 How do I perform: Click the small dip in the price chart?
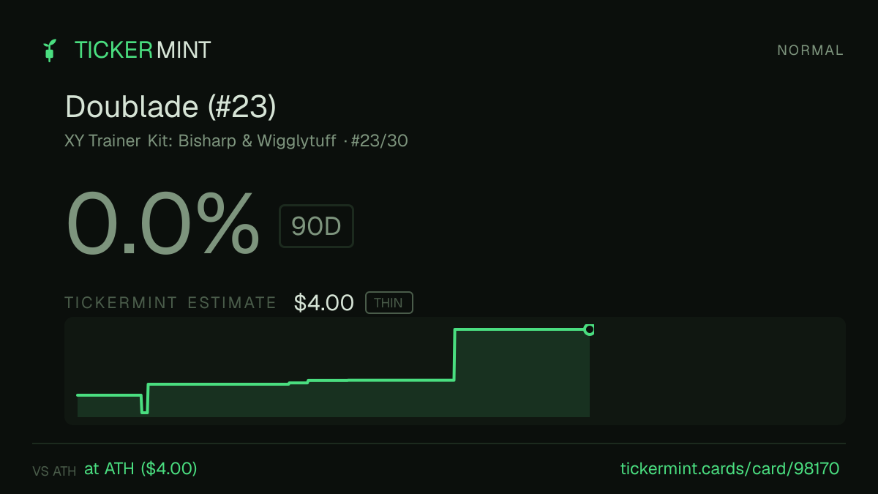click(x=145, y=405)
